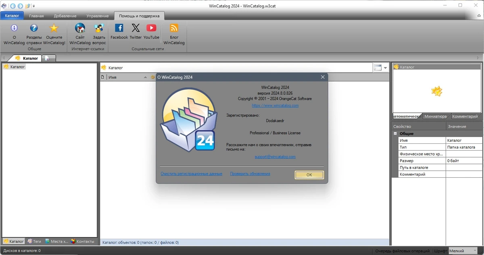484x255 pixels.
Task: Collapse the Общие properties group
Action: [396, 133]
